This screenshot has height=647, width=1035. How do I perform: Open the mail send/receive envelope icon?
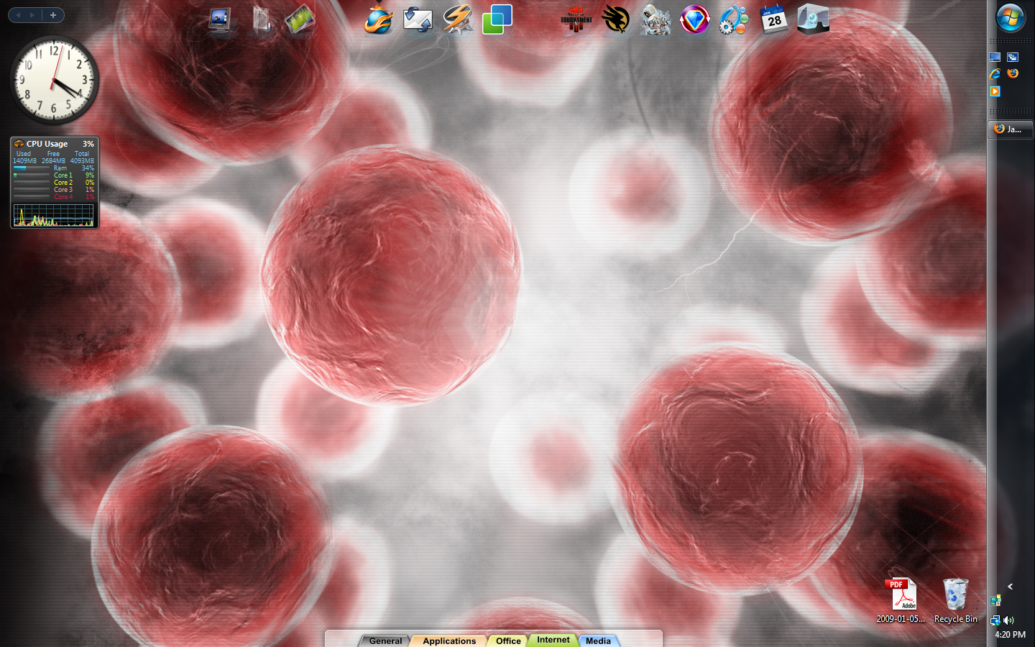[x=418, y=20]
